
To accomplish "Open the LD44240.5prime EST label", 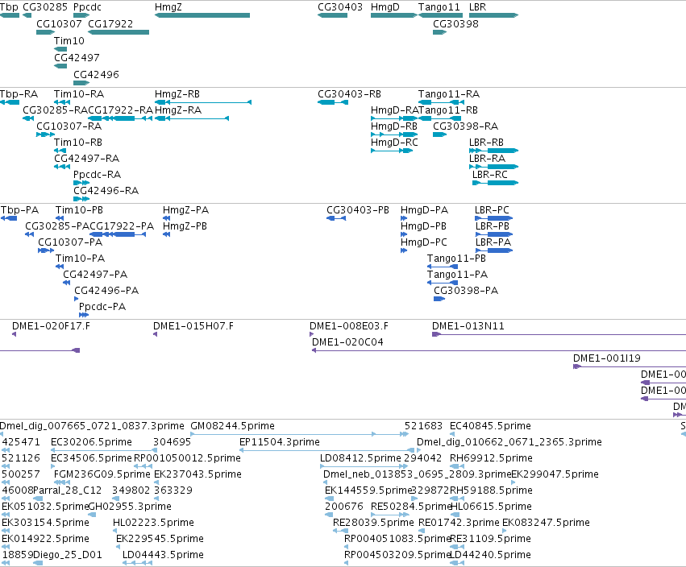I will (x=490, y=555).
